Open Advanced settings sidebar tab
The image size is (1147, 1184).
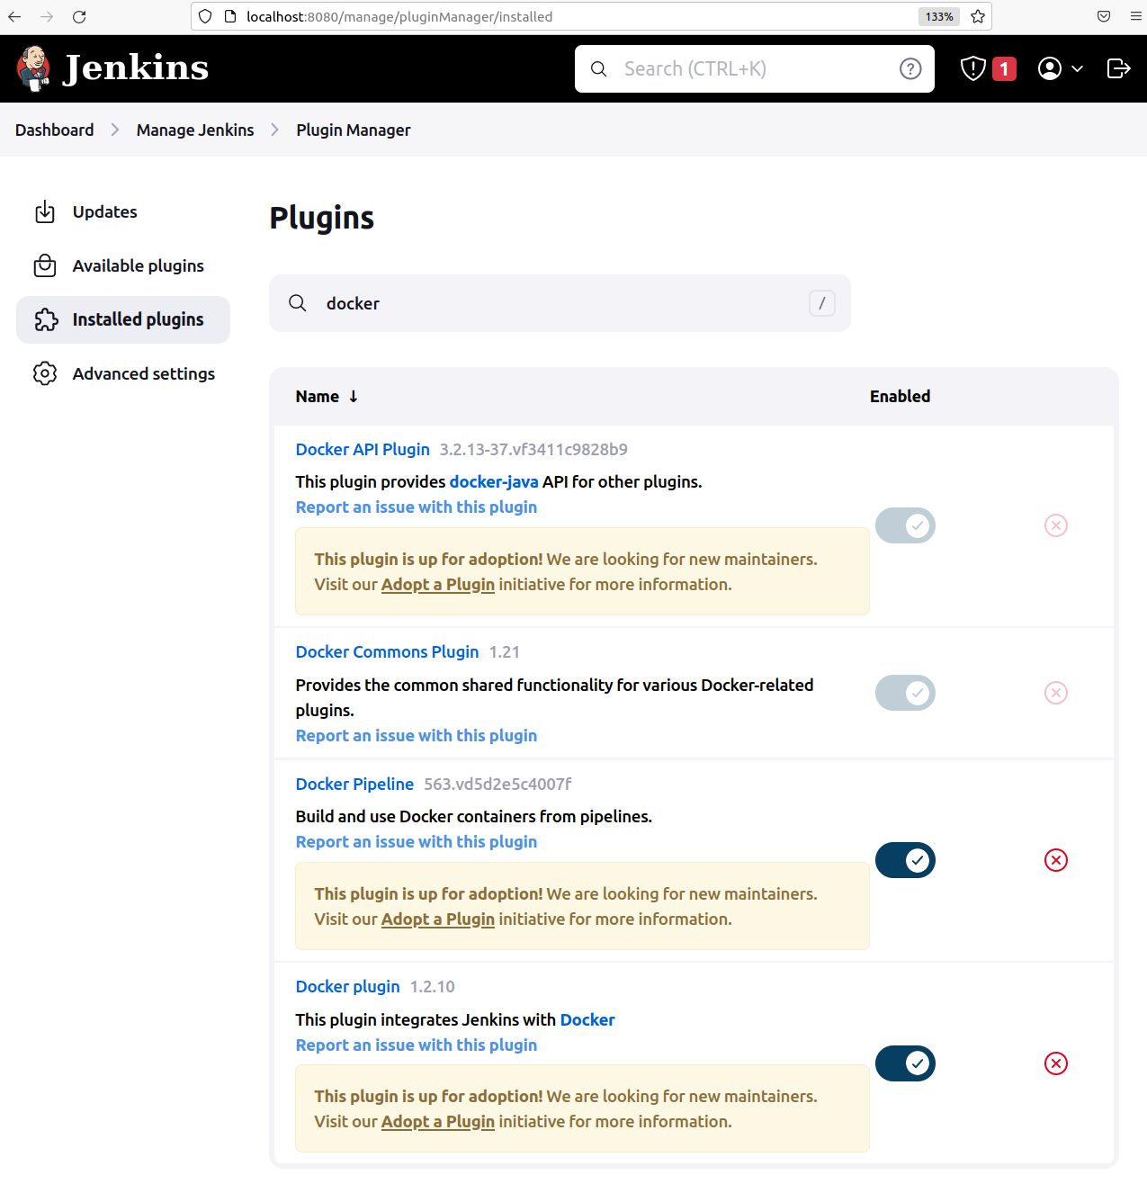[x=123, y=373]
